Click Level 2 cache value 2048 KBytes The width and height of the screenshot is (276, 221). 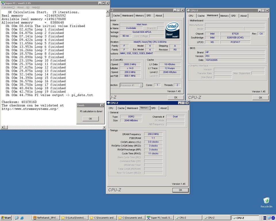[x=170, y=72]
